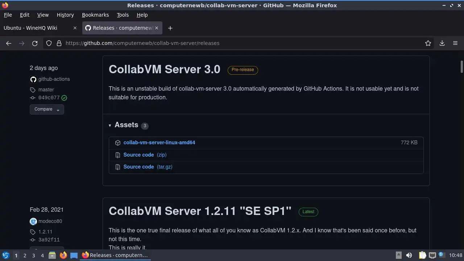
Task: Open the Help menu
Action: 142,15
